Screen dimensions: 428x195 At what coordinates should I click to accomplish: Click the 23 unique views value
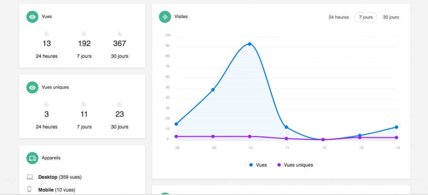pyautogui.click(x=120, y=114)
